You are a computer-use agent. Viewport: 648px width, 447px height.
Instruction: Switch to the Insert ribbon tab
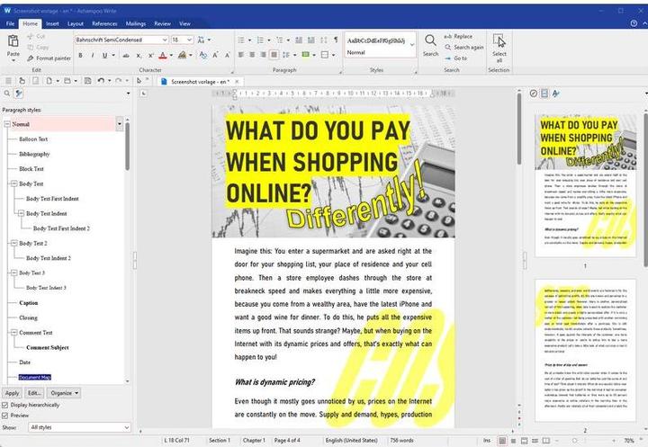click(x=52, y=23)
